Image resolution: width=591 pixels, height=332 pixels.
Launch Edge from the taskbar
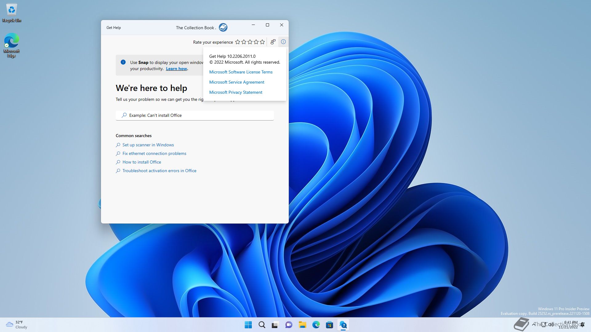tap(316, 325)
